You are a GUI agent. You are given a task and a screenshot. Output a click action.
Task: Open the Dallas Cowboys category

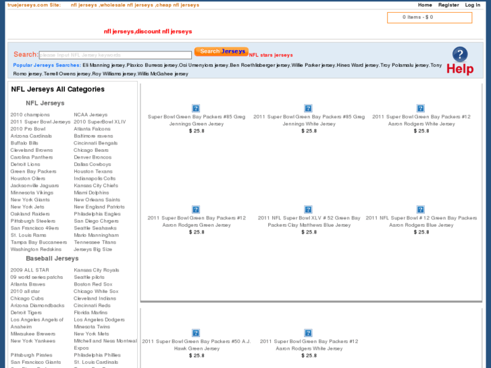point(93,165)
